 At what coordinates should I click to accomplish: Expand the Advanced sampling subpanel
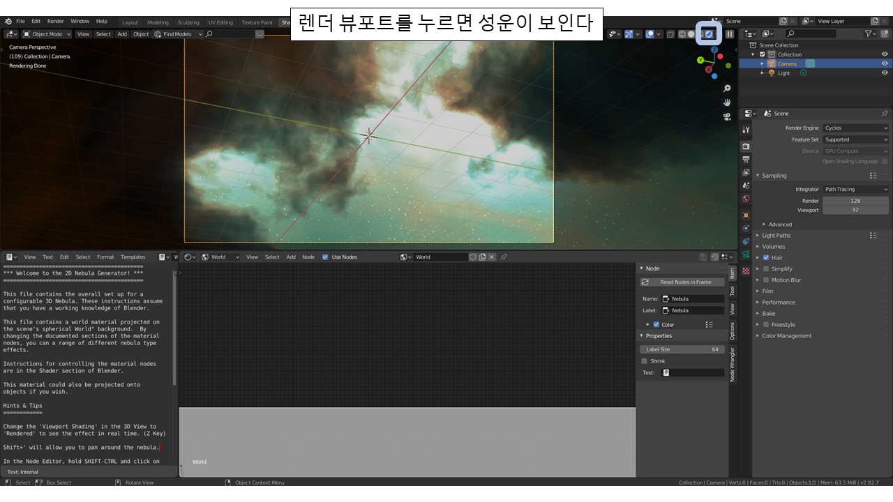pos(779,224)
